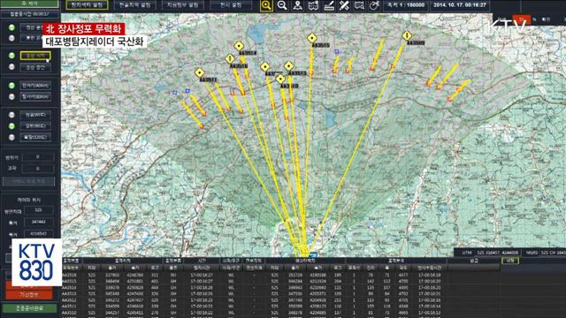Viewport: 566px width, 318px height.
Task: Click the azimuth input field showing 0
Action: [x=38, y=157]
